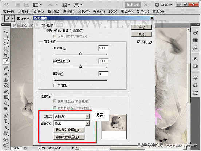This screenshot has width=201, height=151.
Task: Select the Brush tool
Action: pyautogui.click(x=6, y=73)
